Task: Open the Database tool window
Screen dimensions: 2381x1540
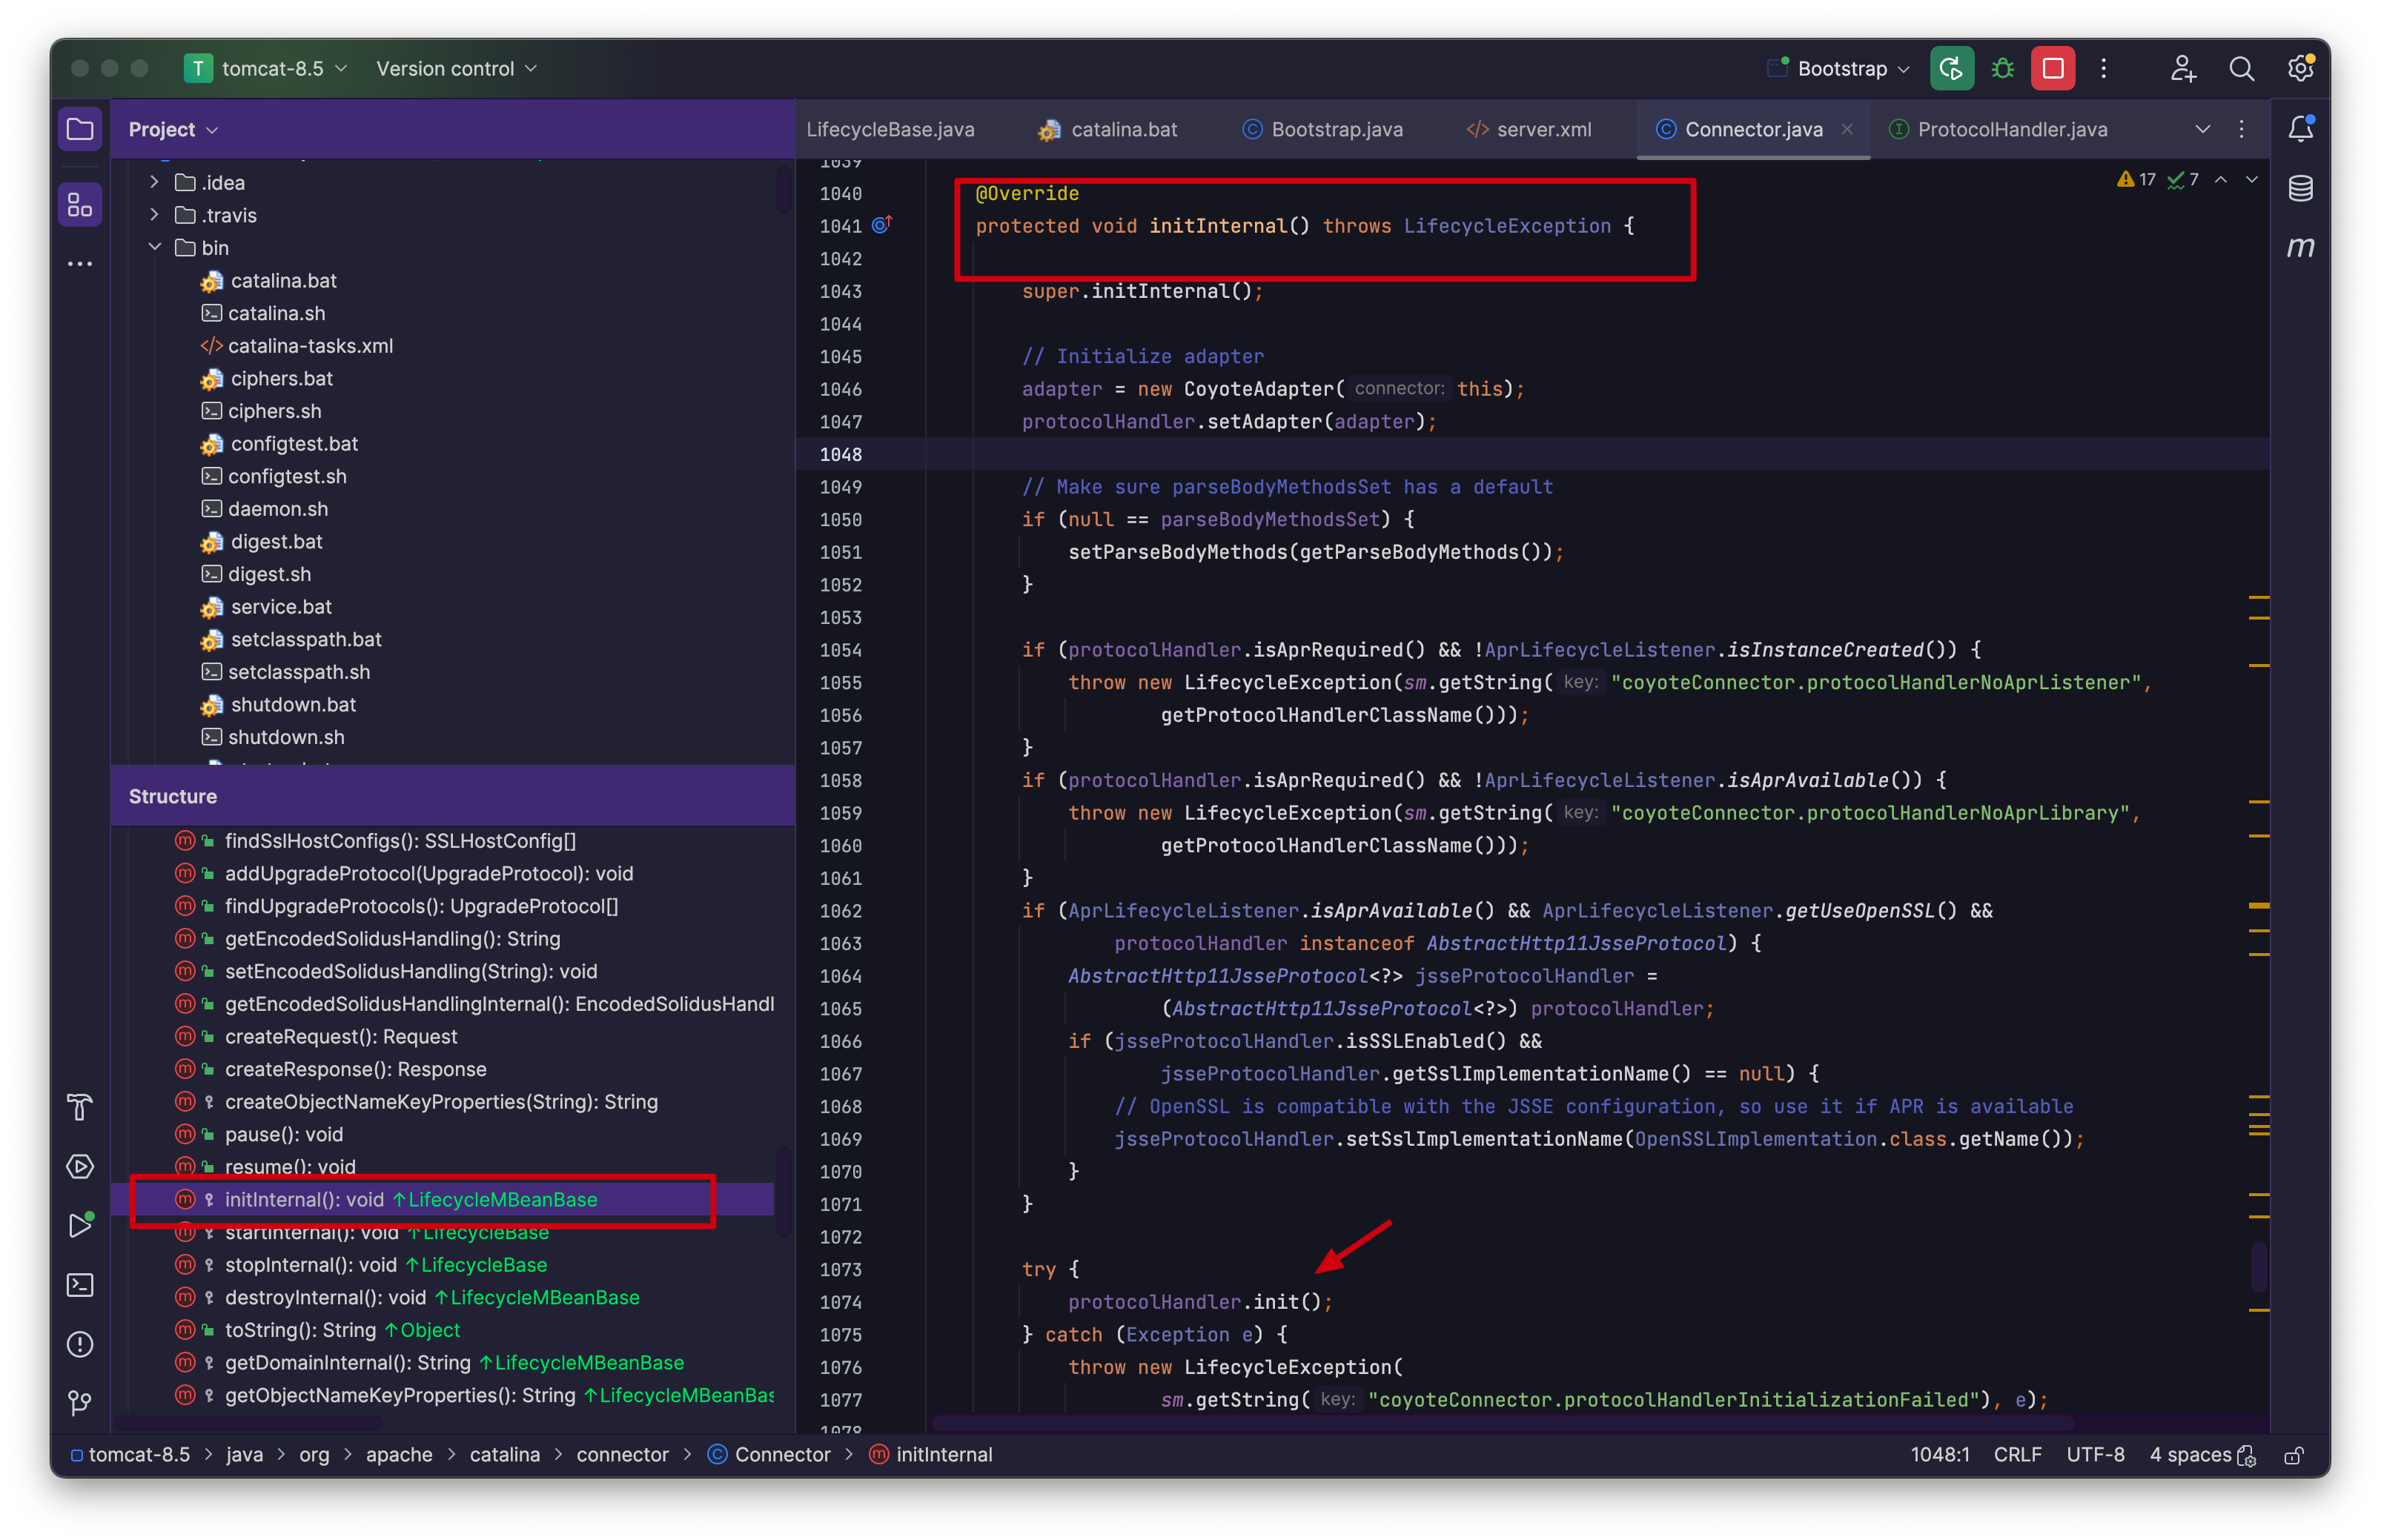Action: [2300, 188]
